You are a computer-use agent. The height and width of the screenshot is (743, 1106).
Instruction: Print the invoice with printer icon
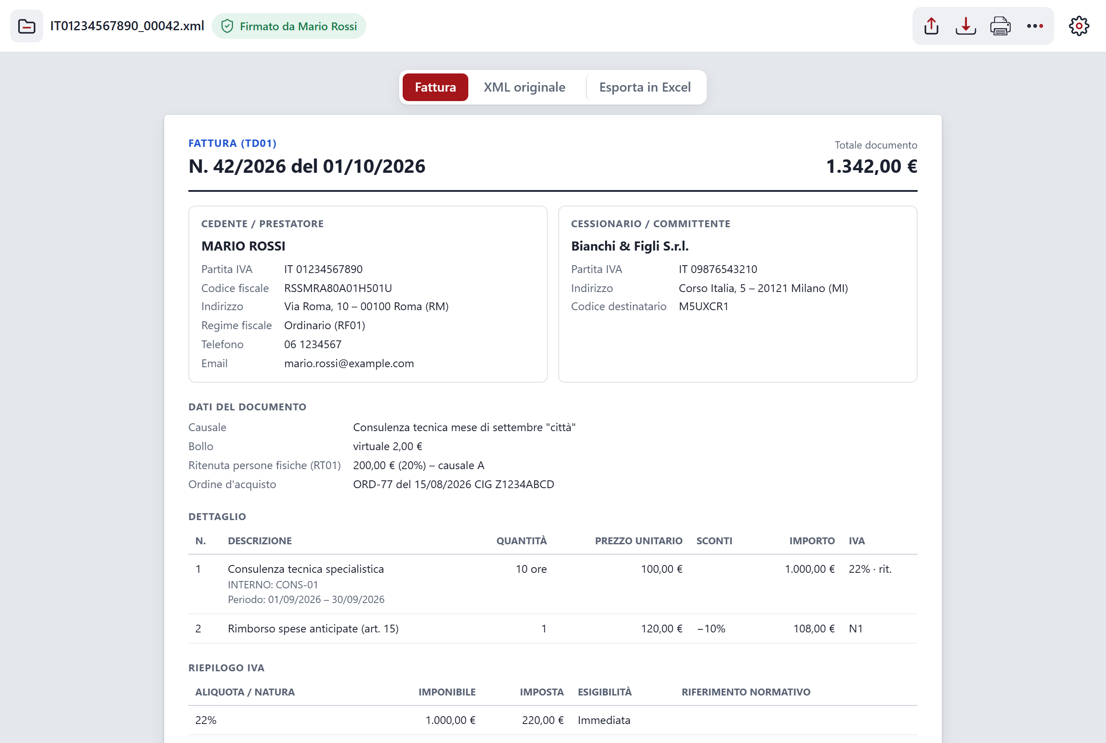click(x=1000, y=26)
